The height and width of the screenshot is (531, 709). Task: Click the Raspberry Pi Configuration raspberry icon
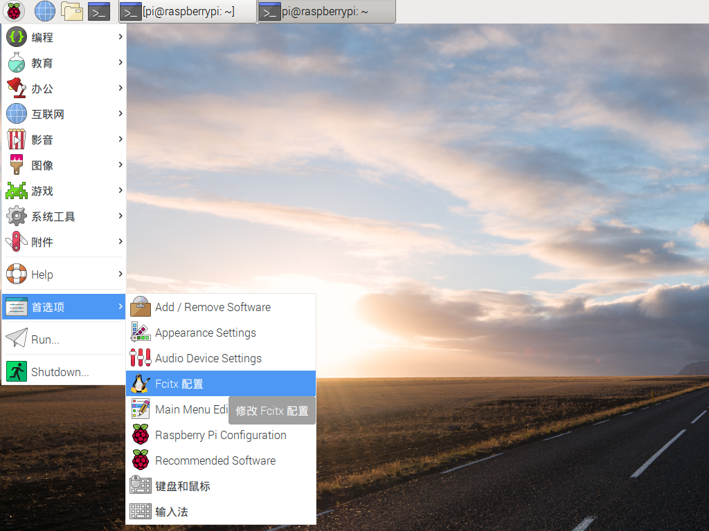pyautogui.click(x=141, y=434)
